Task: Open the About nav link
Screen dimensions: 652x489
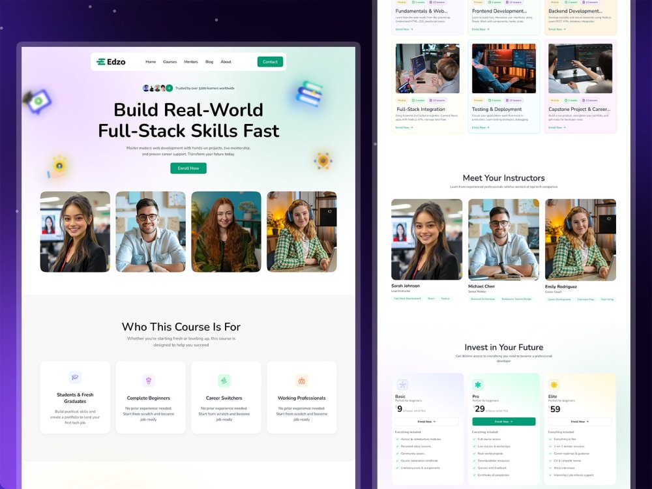Action: click(226, 62)
